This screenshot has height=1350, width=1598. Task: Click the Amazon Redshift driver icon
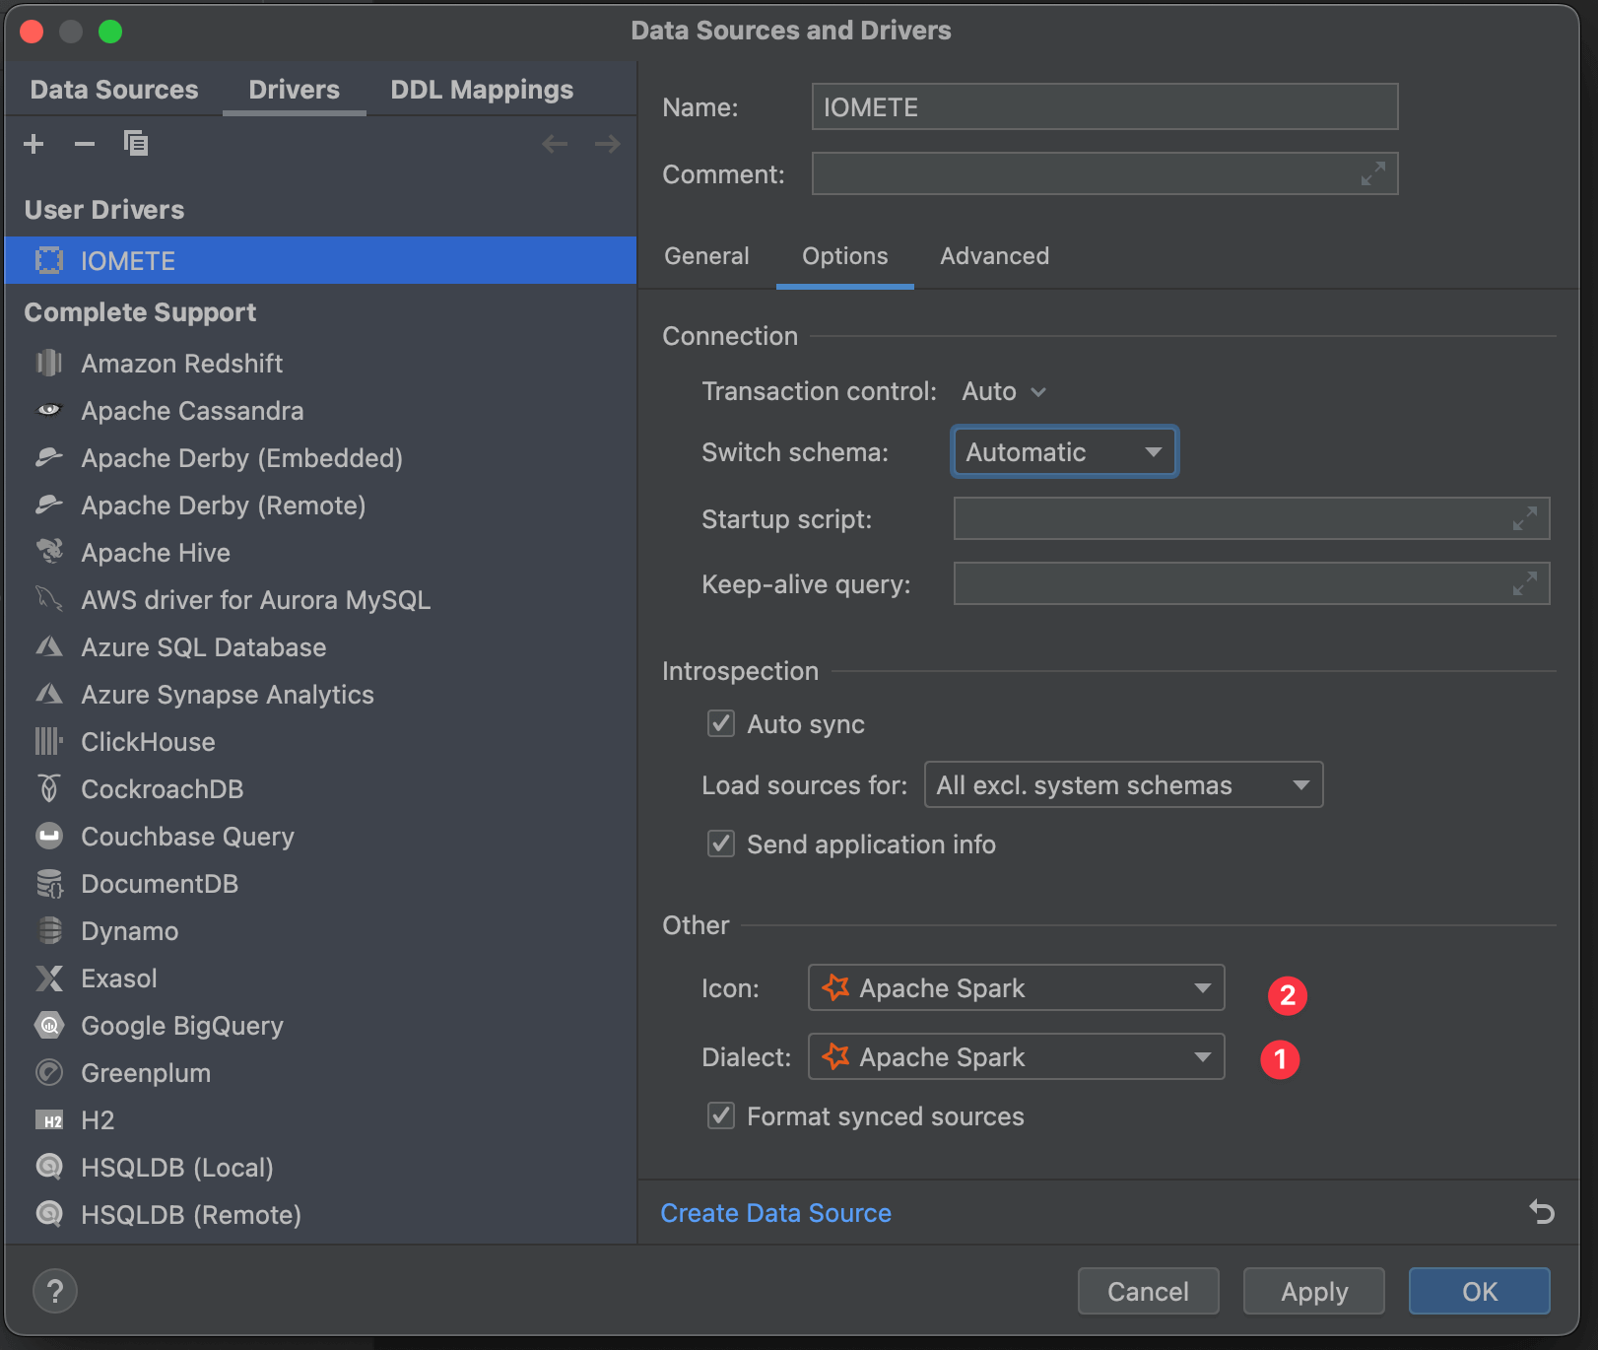coord(49,363)
